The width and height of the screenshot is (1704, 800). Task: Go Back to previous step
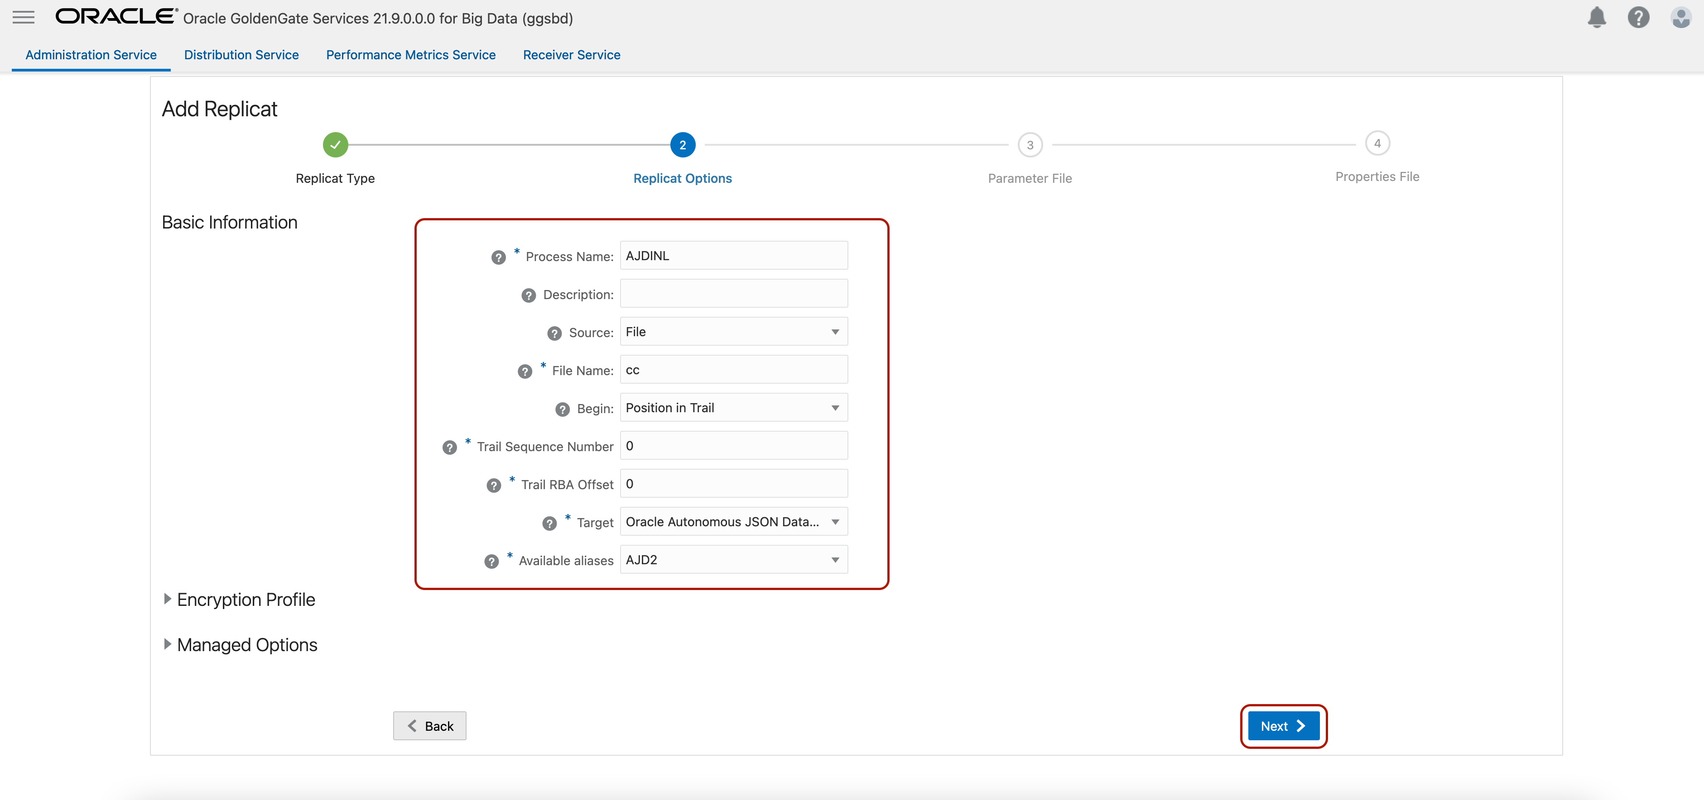tap(429, 726)
